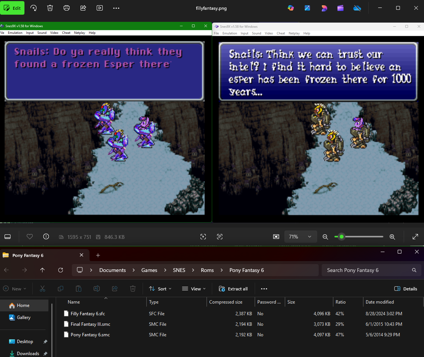Close the Pony Fantasy 6 Explorer tab

click(81, 255)
